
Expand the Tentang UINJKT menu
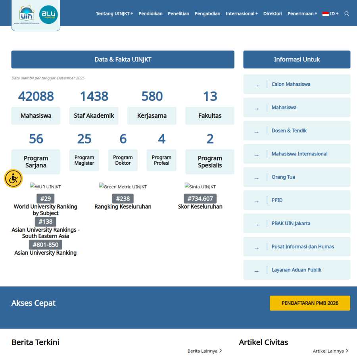(114, 13)
